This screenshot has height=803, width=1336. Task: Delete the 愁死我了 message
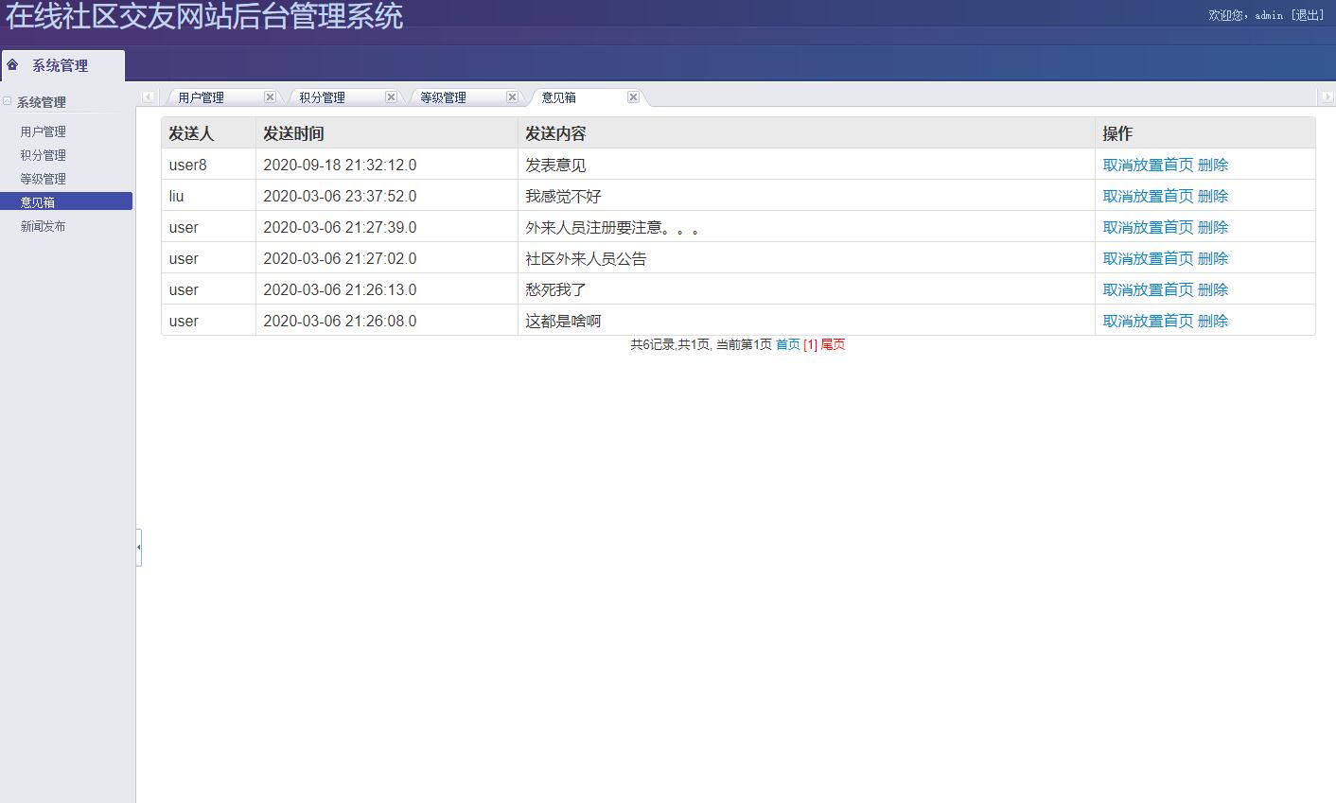click(x=1213, y=289)
